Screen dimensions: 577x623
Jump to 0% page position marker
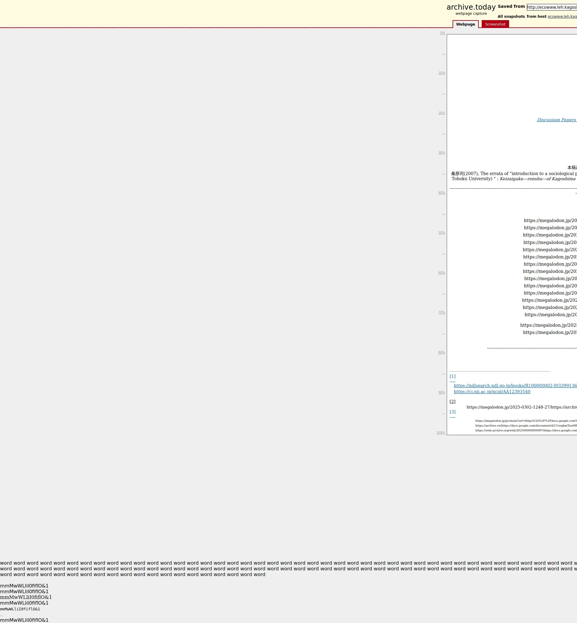coord(442,33)
